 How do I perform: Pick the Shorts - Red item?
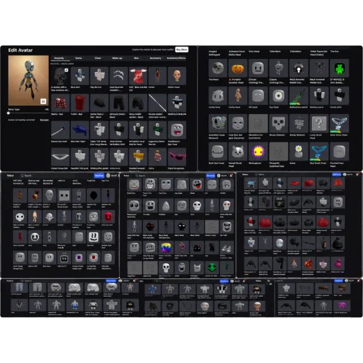(x=60, y=103)
